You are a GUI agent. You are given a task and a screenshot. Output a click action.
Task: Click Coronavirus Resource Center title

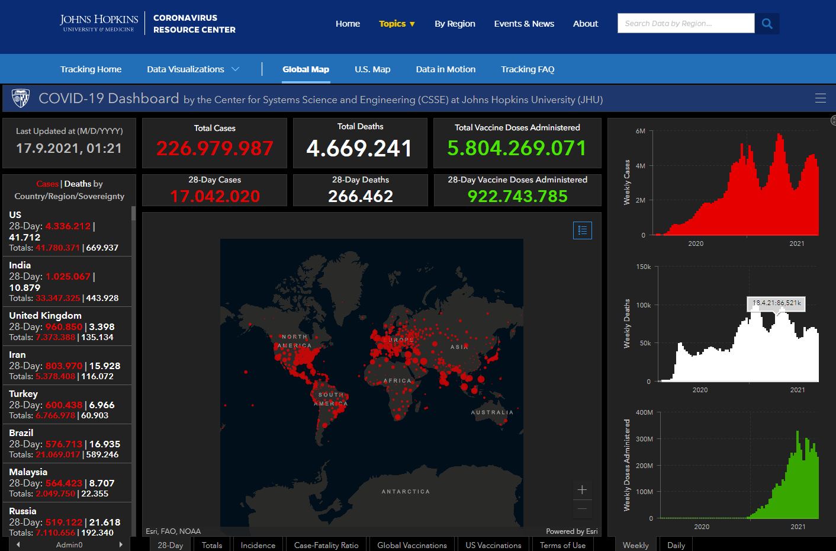[x=194, y=24]
